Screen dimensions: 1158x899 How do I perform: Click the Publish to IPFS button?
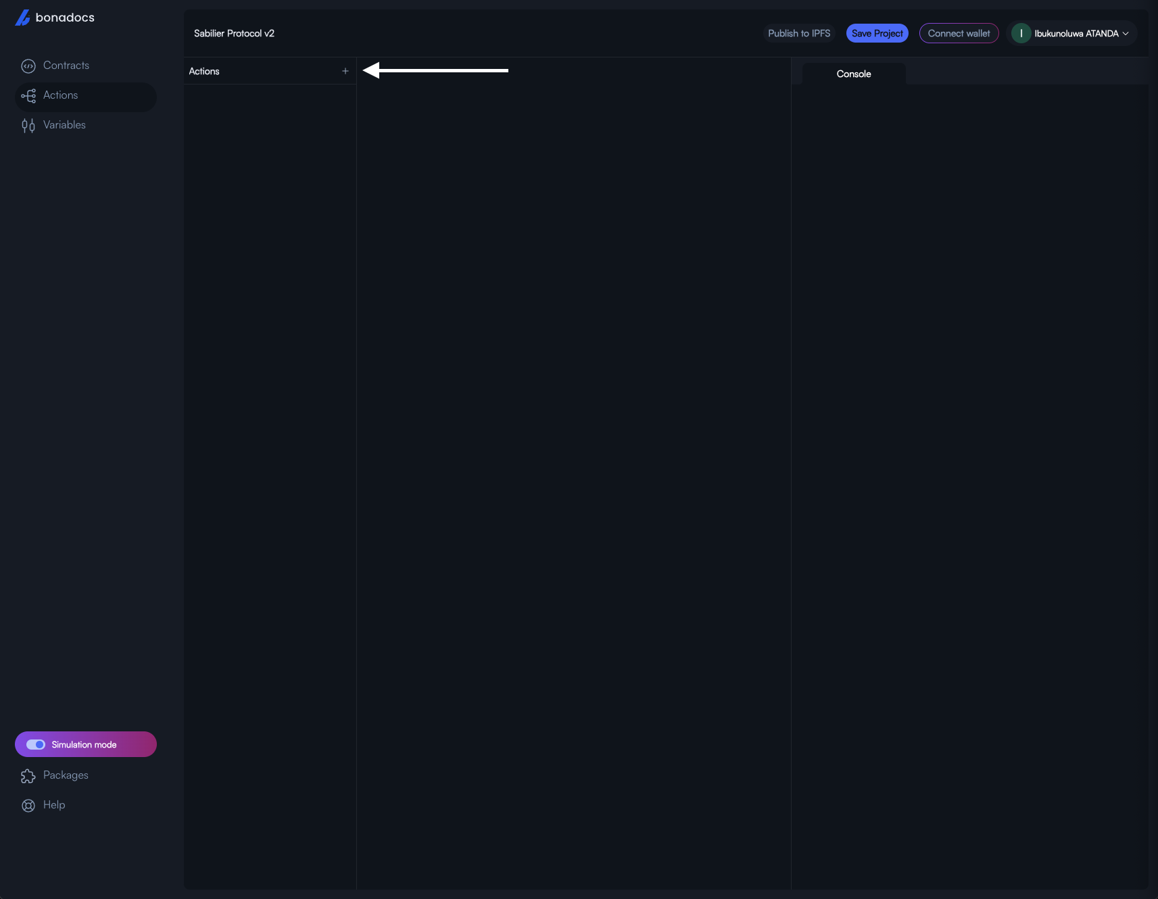pos(799,33)
